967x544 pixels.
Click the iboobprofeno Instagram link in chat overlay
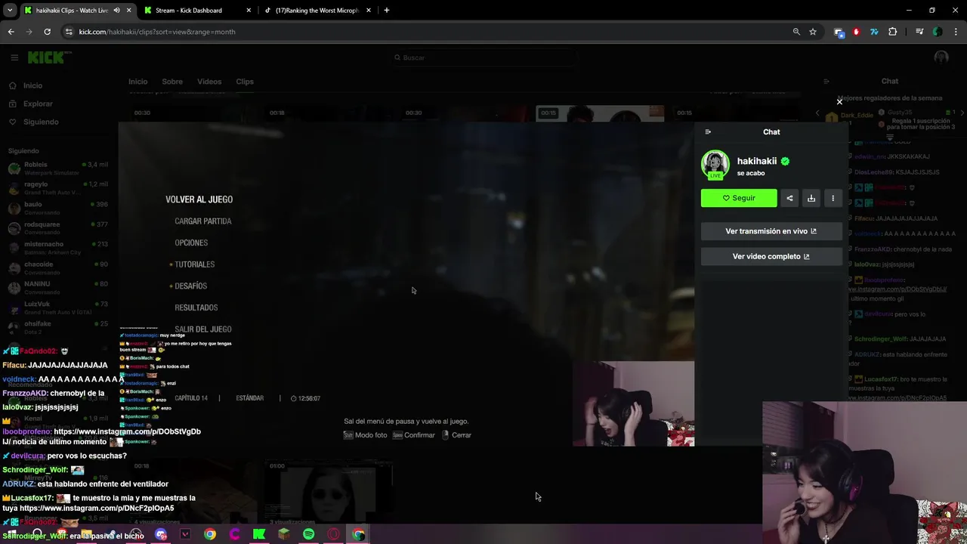pyautogui.click(x=127, y=431)
